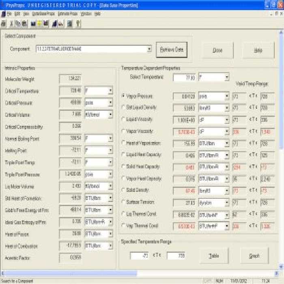Click the Print toolbar icon
284x284 pixels.
point(3,24)
